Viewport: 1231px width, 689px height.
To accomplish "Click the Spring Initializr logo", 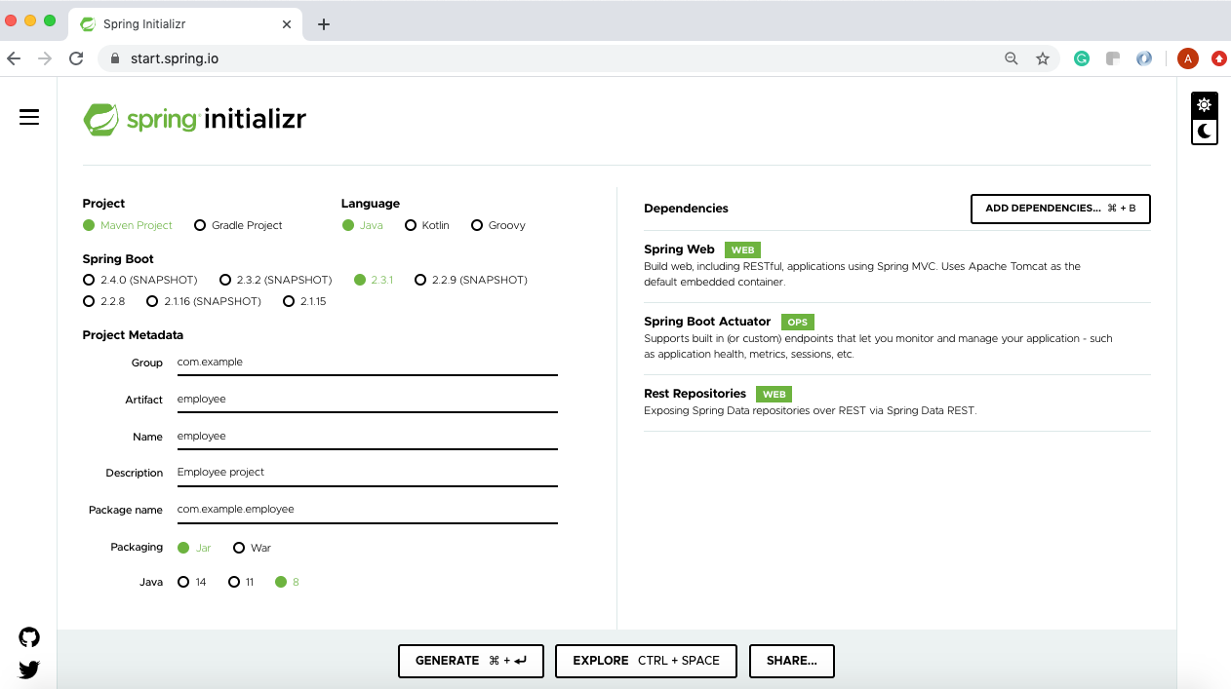I will click(x=193, y=117).
